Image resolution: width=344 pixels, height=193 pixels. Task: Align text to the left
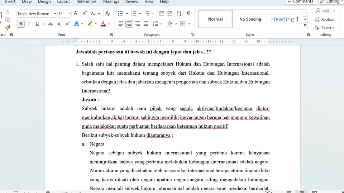pyautogui.click(x=121, y=24)
